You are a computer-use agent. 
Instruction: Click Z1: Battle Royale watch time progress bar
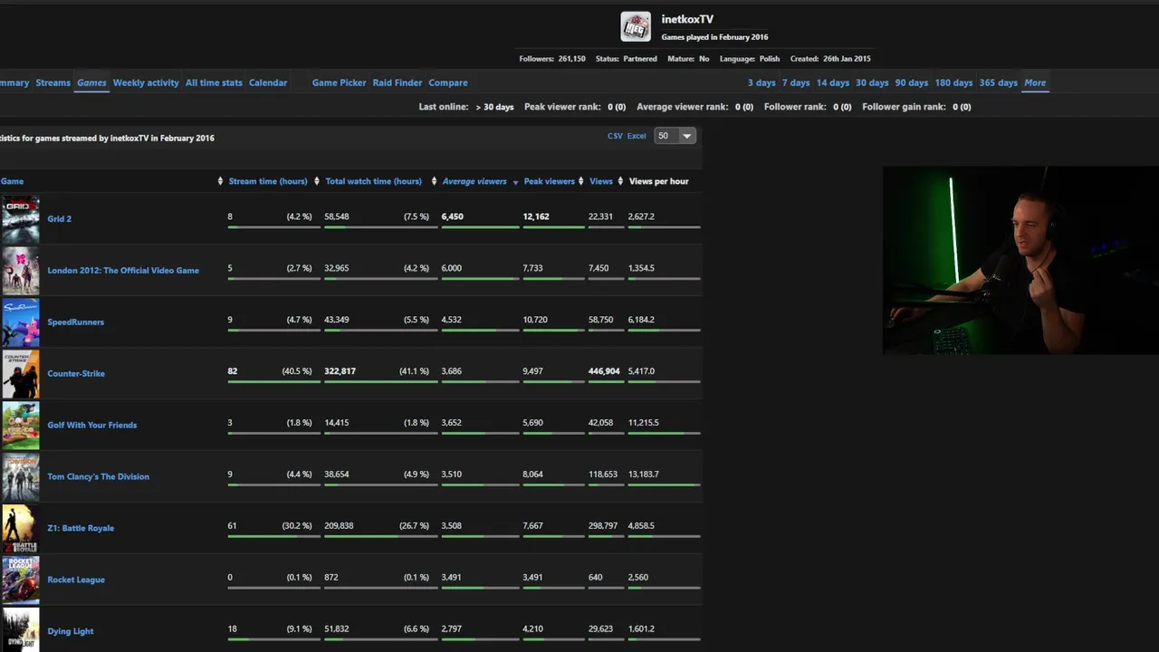click(378, 536)
